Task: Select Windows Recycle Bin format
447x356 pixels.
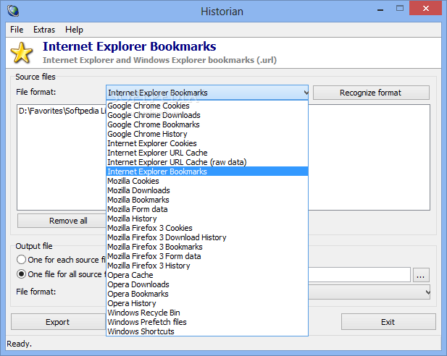Action: pos(207,313)
